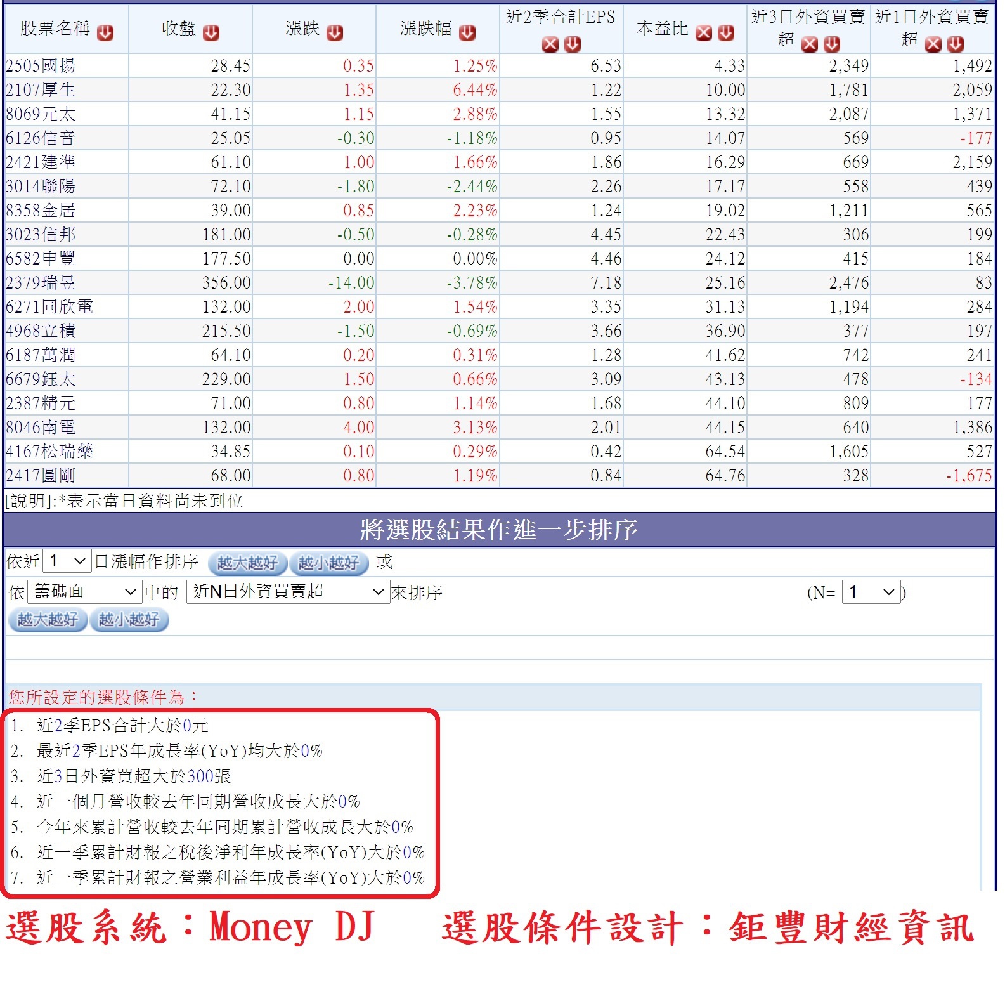Open stock 2417圓剛
1005x982 pixels.
(x=41, y=476)
